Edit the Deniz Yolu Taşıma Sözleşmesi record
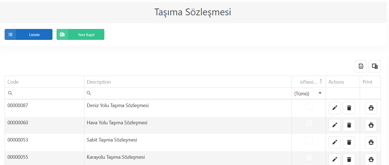Viewport: 389px width, 165px height. click(x=335, y=108)
